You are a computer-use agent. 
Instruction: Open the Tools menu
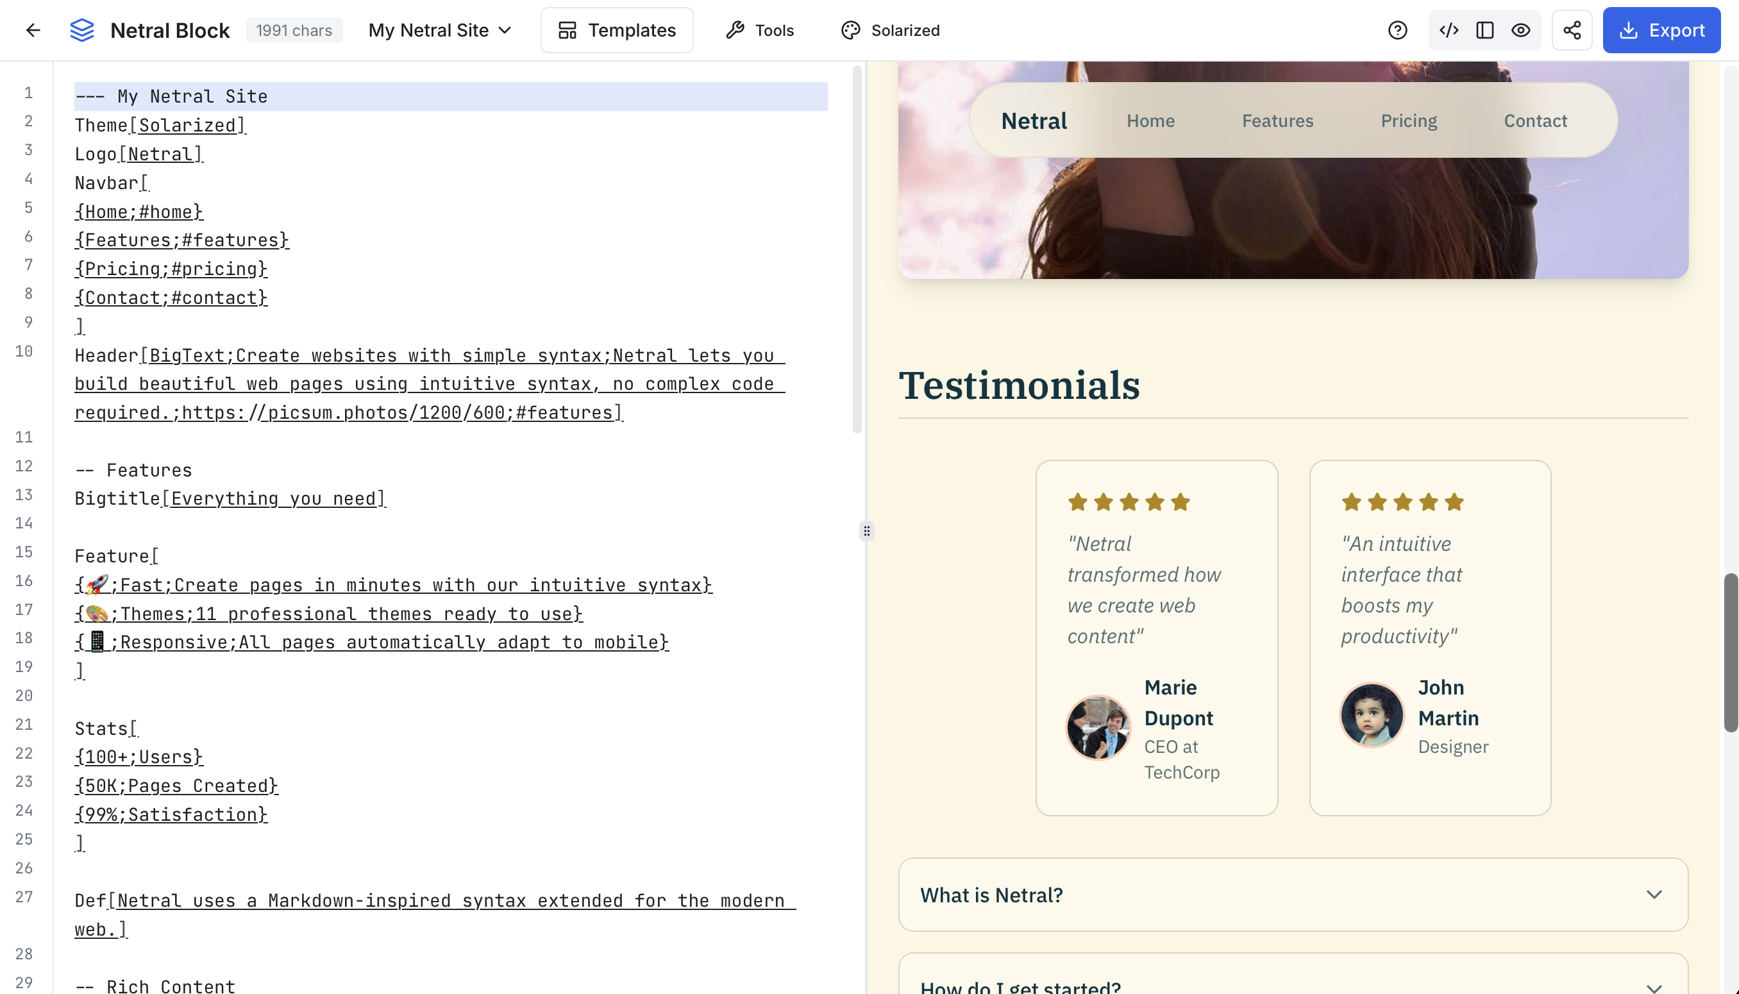(x=760, y=30)
